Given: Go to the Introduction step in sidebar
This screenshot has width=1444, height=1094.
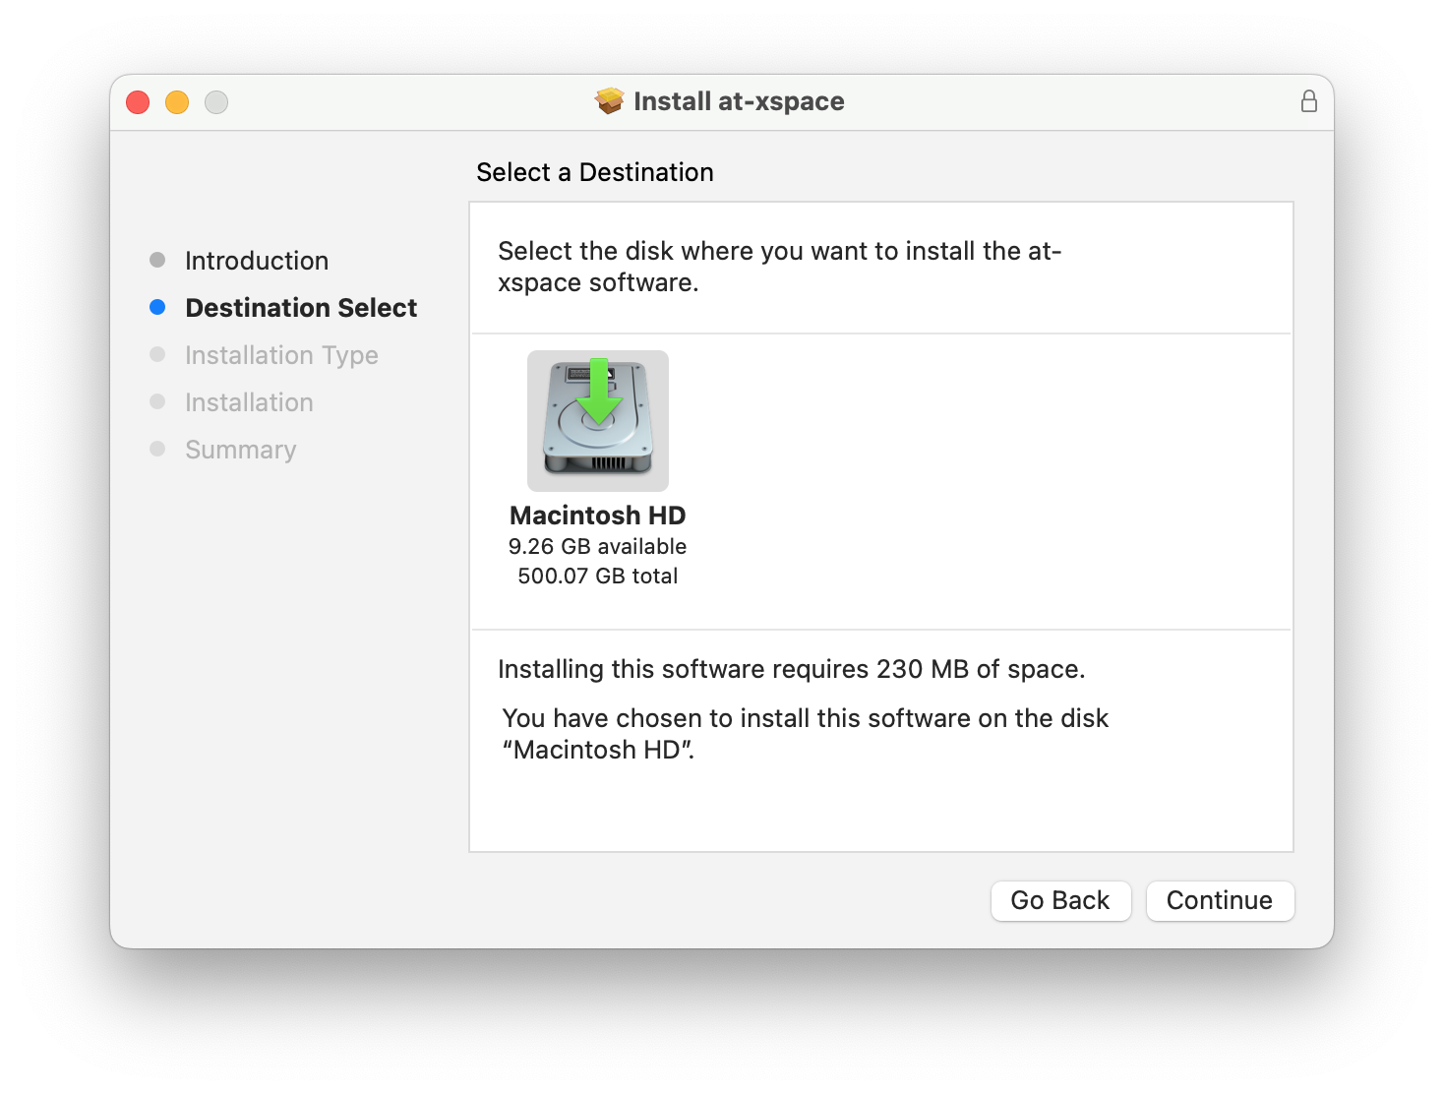Looking at the screenshot, I should (257, 261).
